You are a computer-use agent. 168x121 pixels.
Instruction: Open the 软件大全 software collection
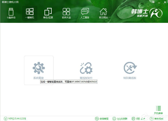click(x=66, y=13)
